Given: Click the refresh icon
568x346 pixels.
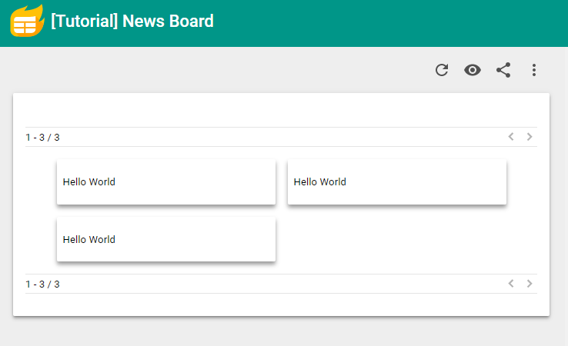Looking at the screenshot, I should coord(442,70).
